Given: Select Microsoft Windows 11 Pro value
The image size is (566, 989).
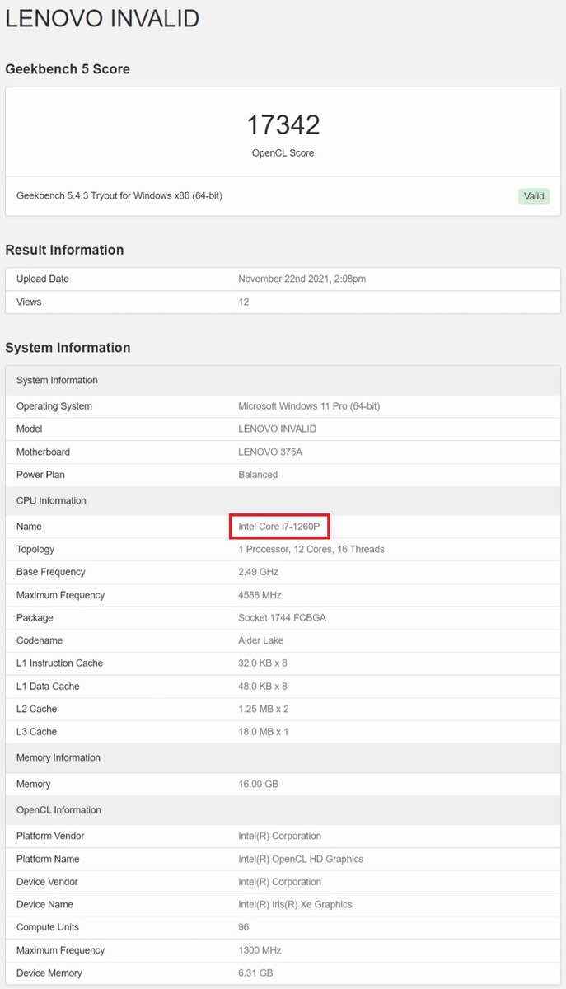Looking at the screenshot, I should pos(309,406).
